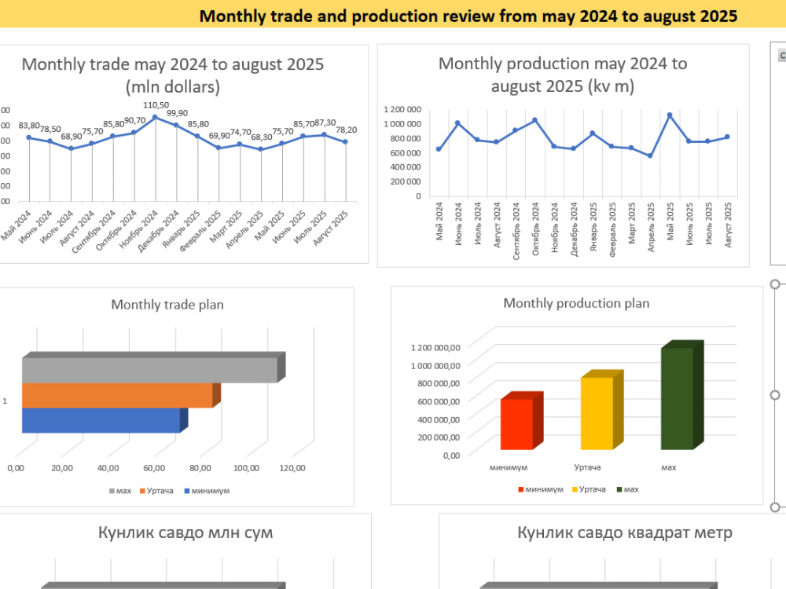Click the 'Уртача' category label under the yellow column

click(587, 467)
